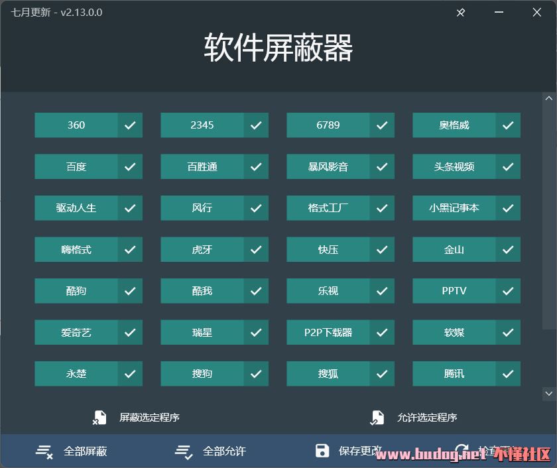
Task: Click the block-all icon next to 全部屏蔽
Action: tap(44, 451)
